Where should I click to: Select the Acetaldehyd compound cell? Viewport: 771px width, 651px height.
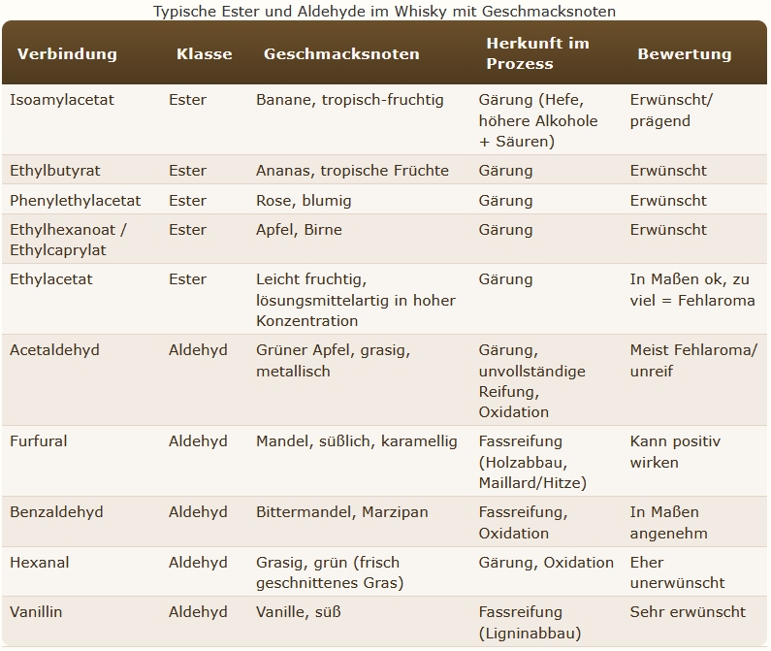(x=54, y=350)
